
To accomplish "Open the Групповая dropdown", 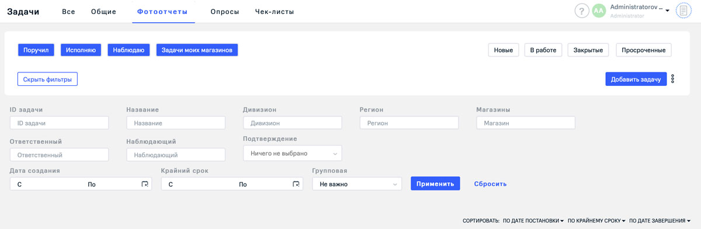I will [357, 184].
